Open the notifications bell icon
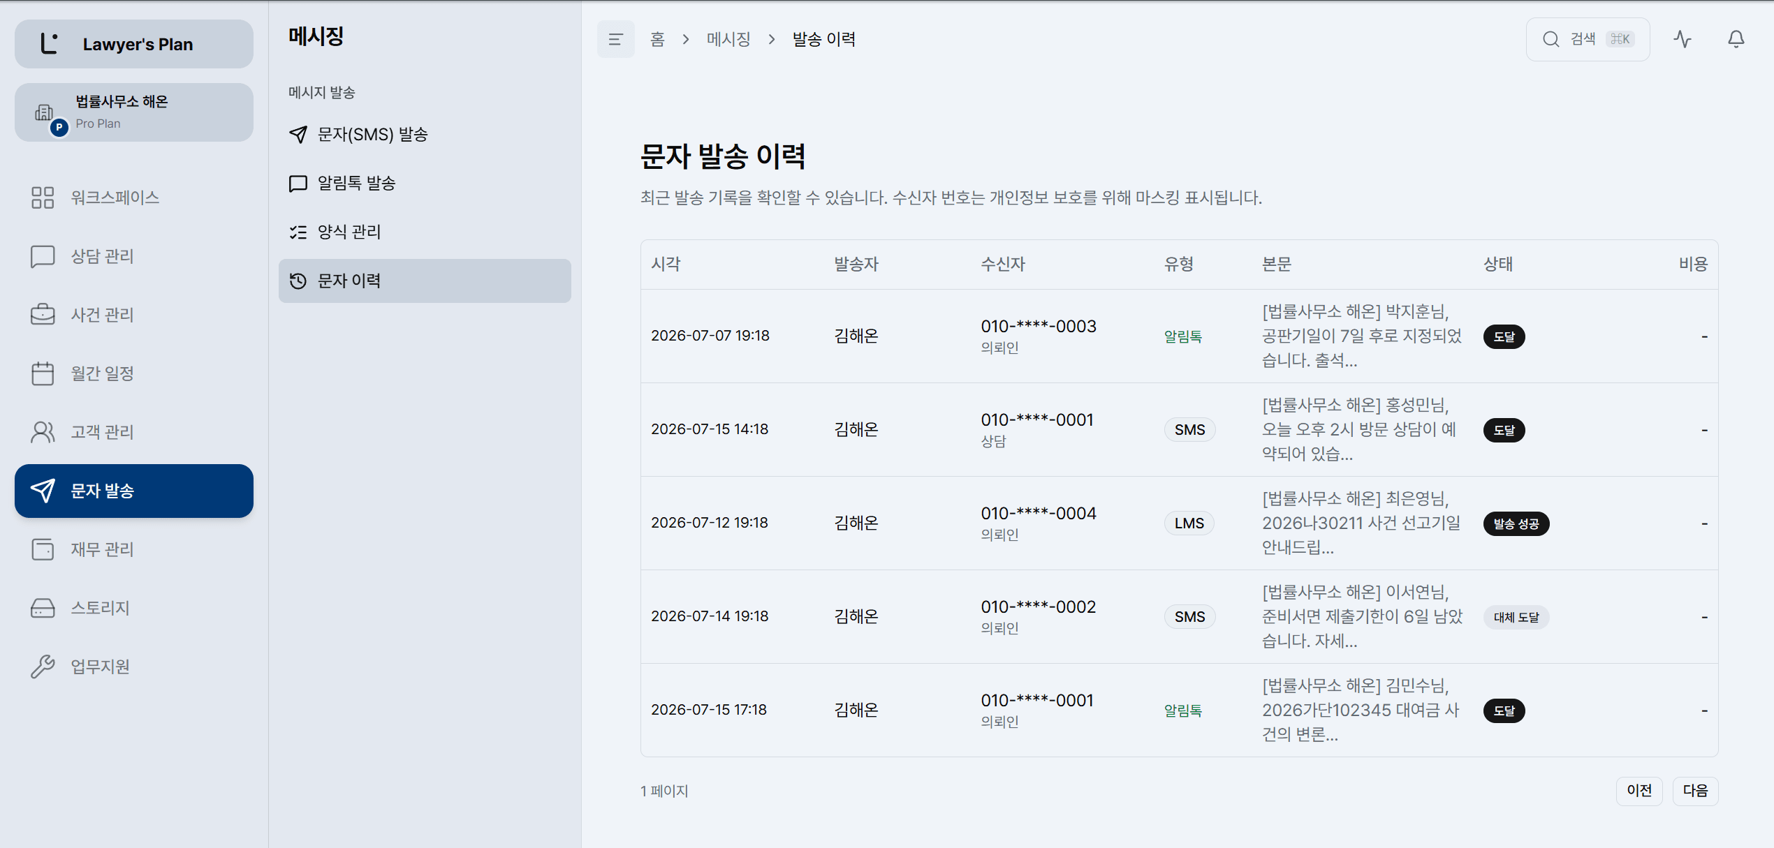The height and width of the screenshot is (848, 1774). pyautogui.click(x=1736, y=40)
